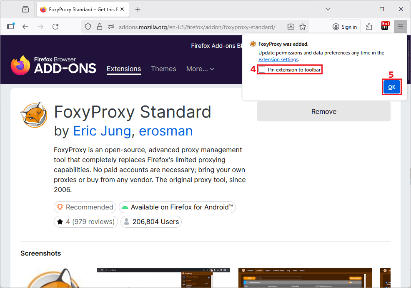The height and width of the screenshot is (288, 411).
Task: Bookmark this page with the star icon
Action: [303, 27]
